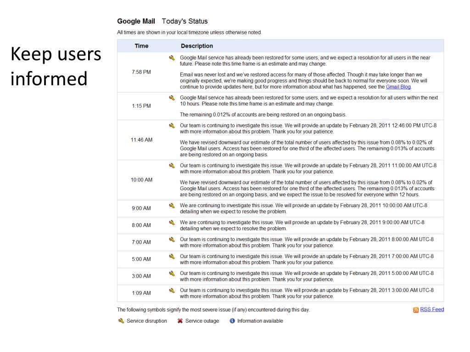Select the 5:00 AM time cell
470x352 pixels.
(141, 259)
